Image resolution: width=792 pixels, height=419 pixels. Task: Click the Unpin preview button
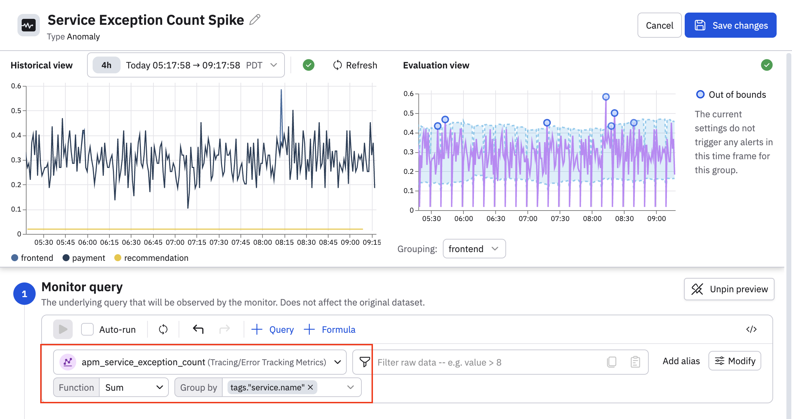tap(729, 289)
